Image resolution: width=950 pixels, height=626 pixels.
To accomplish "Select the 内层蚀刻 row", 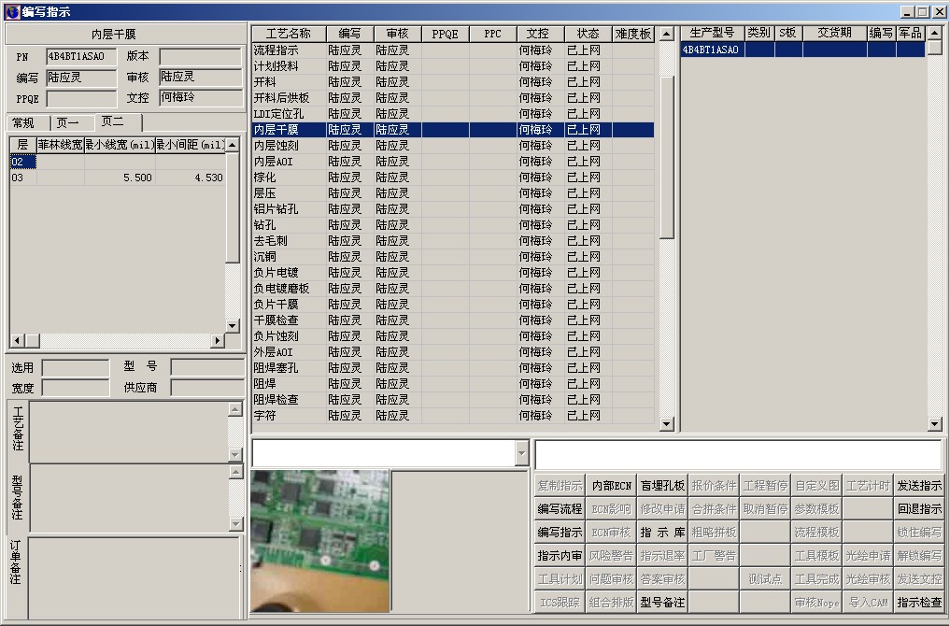I will (x=453, y=146).
